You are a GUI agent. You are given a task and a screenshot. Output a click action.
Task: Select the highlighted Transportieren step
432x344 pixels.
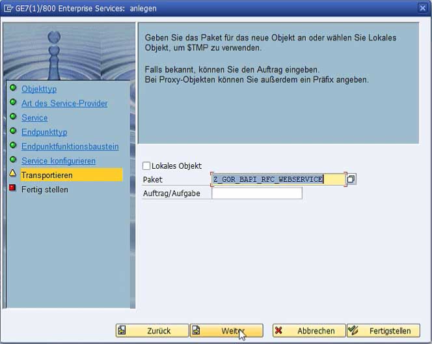point(47,175)
